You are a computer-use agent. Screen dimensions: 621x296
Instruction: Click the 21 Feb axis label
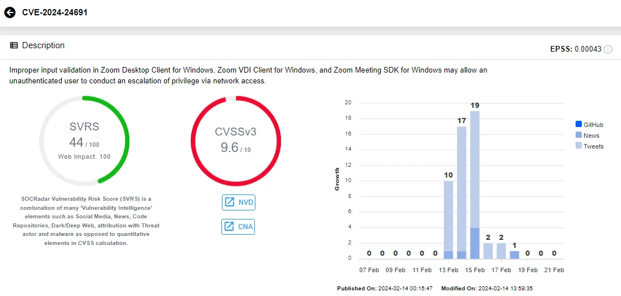[554, 270]
